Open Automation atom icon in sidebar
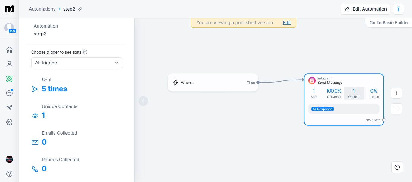 (x=9, y=79)
